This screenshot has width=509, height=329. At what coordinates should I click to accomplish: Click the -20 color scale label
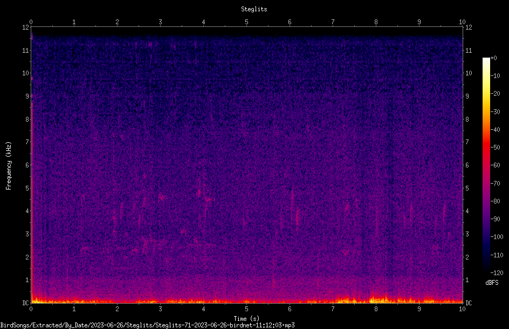(x=495, y=94)
